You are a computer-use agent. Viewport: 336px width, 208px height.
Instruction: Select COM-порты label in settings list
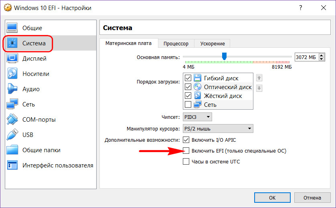pos(39,119)
